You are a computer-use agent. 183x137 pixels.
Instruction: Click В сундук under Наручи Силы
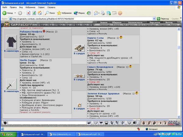point(79,54)
